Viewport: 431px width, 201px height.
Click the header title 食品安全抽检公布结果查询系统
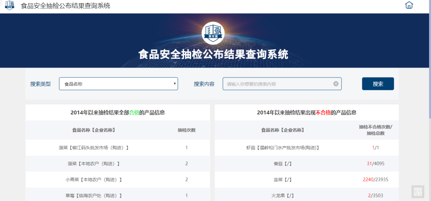point(65,5)
